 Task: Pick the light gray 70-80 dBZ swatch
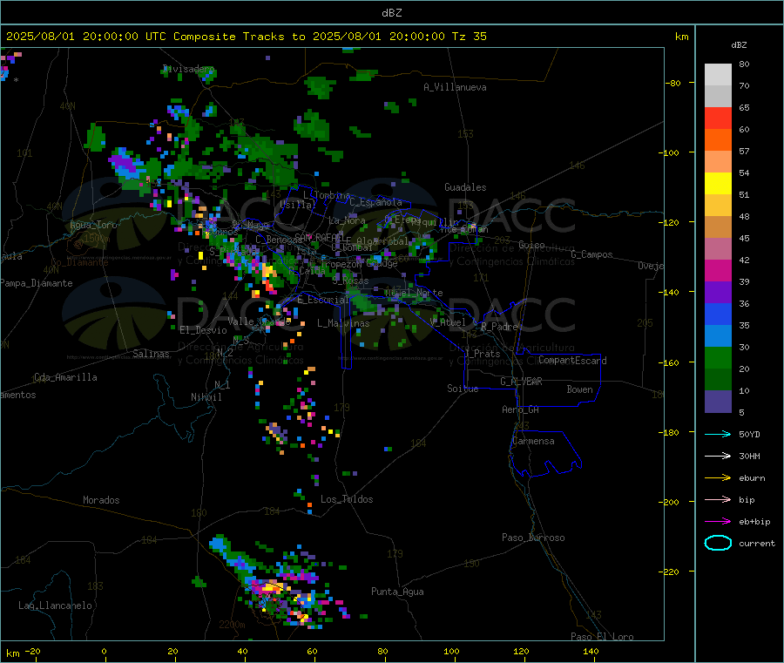click(718, 75)
